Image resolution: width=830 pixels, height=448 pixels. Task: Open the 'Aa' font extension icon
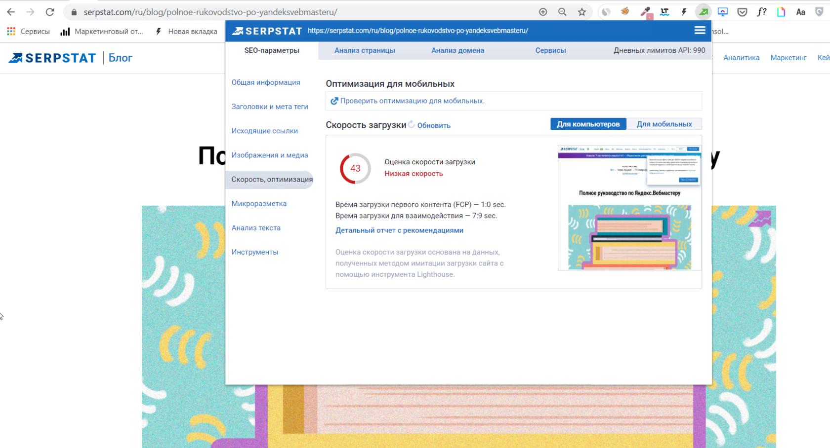click(801, 12)
